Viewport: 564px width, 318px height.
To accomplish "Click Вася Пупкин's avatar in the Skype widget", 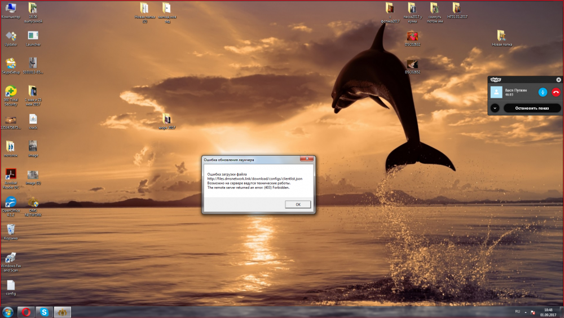I will tap(496, 92).
